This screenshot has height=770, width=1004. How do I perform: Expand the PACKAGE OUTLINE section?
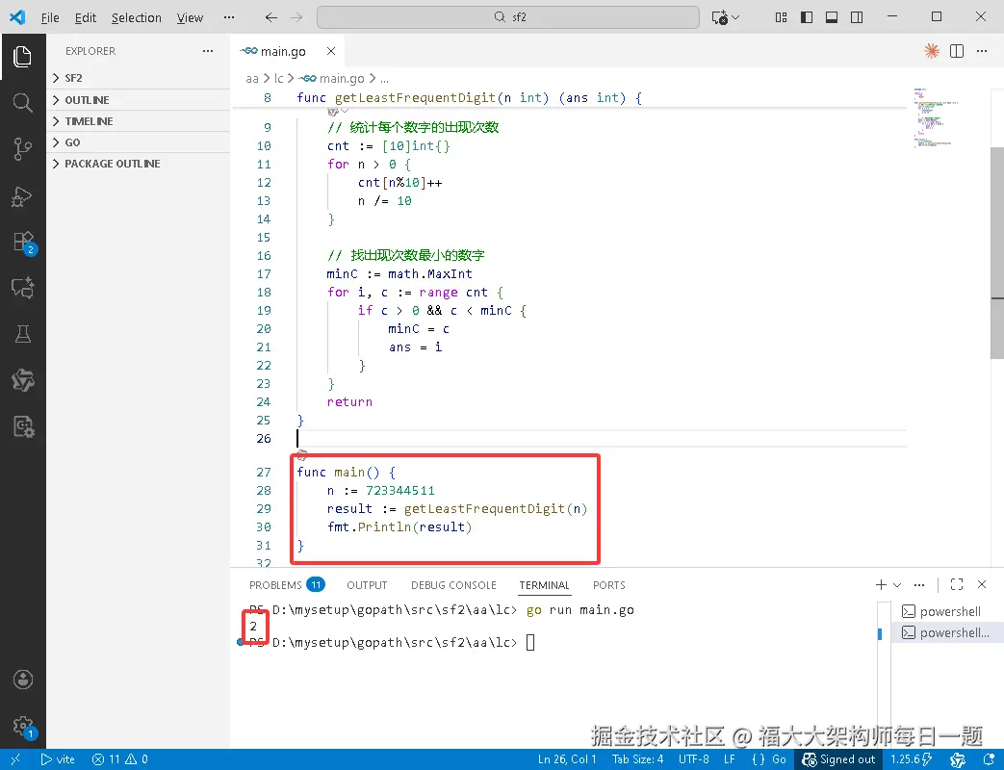click(x=139, y=164)
